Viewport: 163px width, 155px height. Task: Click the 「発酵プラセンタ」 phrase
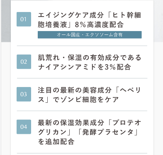(x=108, y=132)
